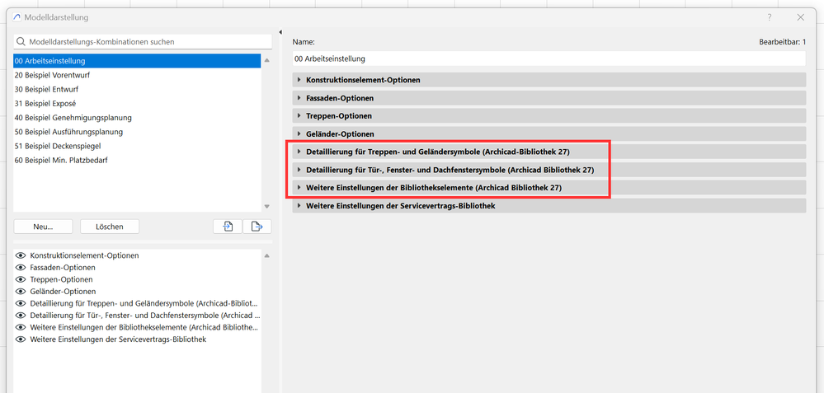Click the Name input field
The width and height of the screenshot is (824, 393).
point(549,58)
